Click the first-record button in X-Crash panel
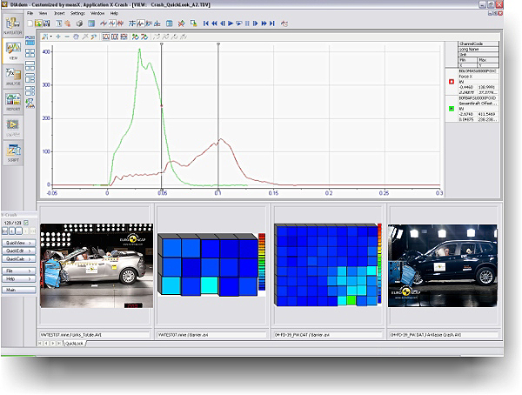This screenshot has height=395, width=522. click(5, 231)
